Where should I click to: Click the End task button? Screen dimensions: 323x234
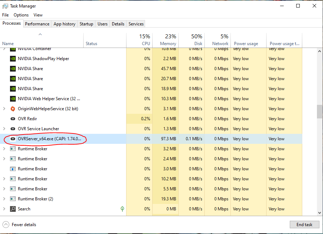point(304,224)
